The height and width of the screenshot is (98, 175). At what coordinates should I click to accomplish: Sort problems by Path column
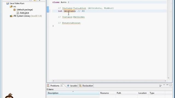[127, 93]
